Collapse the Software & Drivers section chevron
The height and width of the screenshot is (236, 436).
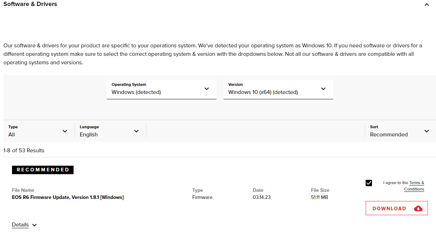426,5
